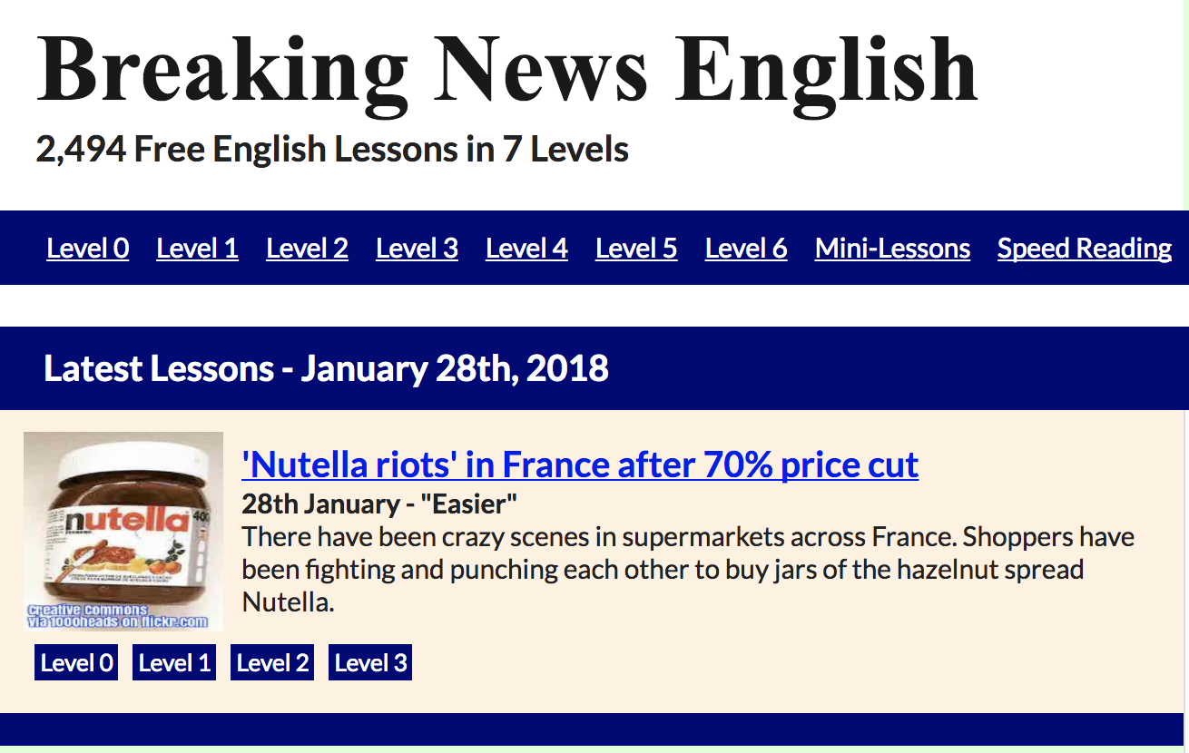Open the Level 6 lessons page
The width and height of the screenshot is (1189, 753).
(746, 249)
